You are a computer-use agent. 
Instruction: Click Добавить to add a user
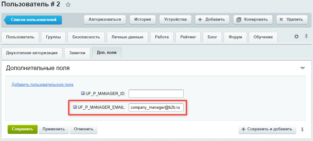point(212,19)
